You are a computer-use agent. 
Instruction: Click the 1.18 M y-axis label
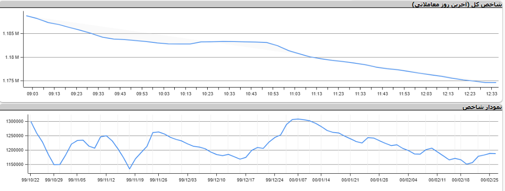click(12, 57)
